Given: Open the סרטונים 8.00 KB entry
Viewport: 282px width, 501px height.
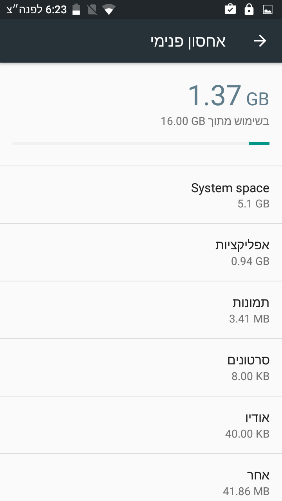Looking at the screenshot, I should pyautogui.click(x=141, y=367).
